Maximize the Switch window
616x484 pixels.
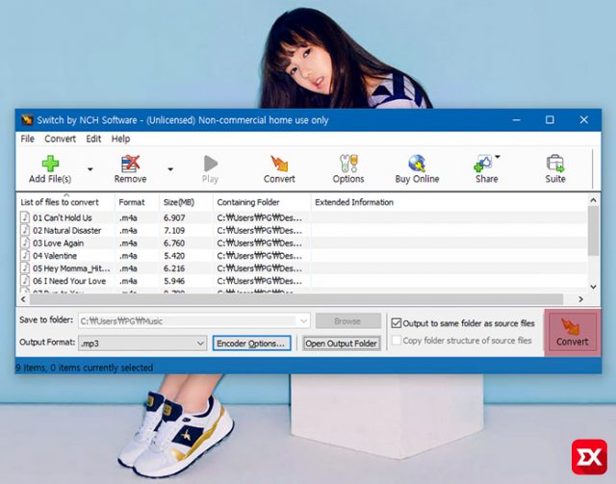tap(550, 120)
